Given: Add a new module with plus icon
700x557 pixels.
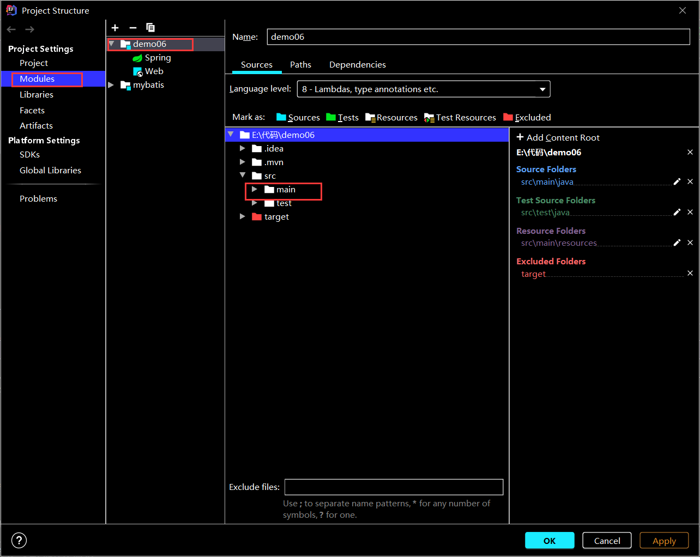Looking at the screenshot, I should click(x=115, y=28).
